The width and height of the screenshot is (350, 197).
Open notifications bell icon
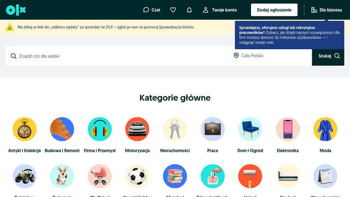click(189, 10)
